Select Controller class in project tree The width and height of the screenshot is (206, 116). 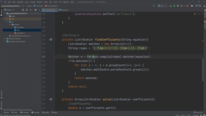[x=19, y=27]
